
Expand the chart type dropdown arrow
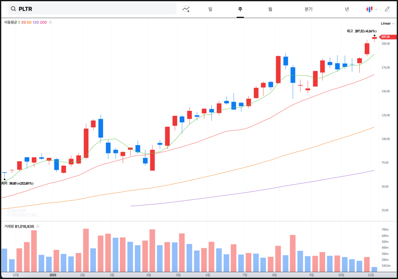[376, 9]
